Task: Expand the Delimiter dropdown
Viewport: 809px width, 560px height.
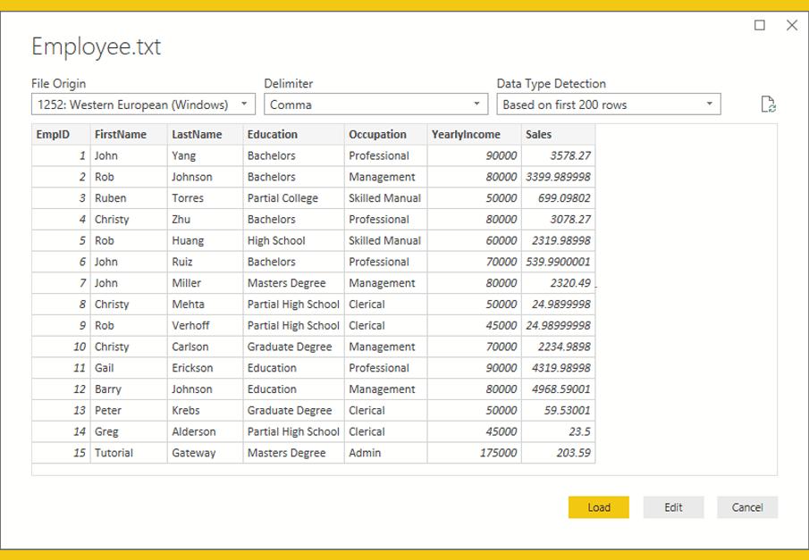Action: [375, 104]
